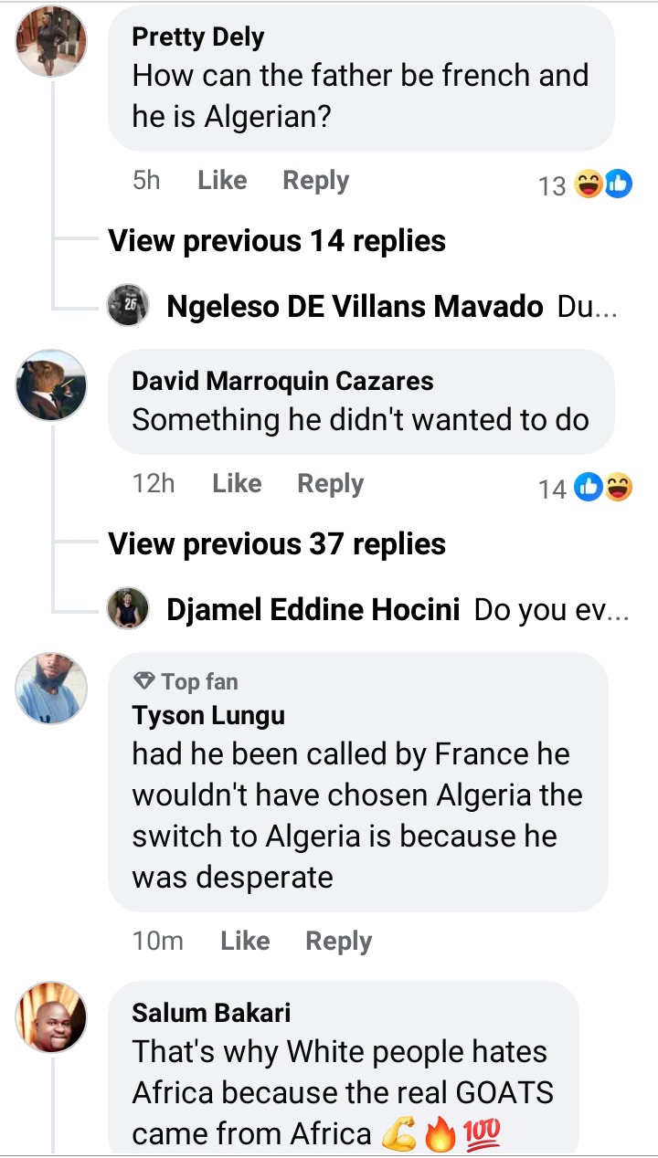The height and width of the screenshot is (1158, 658).
Task: Reply to Tyson Lungu's comment
Action: [338, 941]
